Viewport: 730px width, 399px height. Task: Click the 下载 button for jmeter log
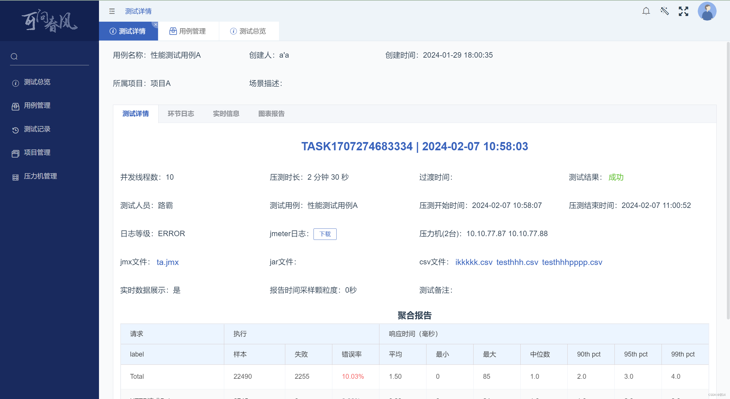[325, 234]
